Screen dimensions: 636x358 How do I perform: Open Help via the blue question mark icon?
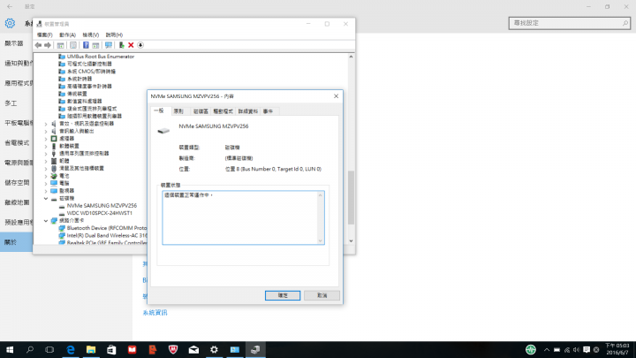(x=86, y=45)
